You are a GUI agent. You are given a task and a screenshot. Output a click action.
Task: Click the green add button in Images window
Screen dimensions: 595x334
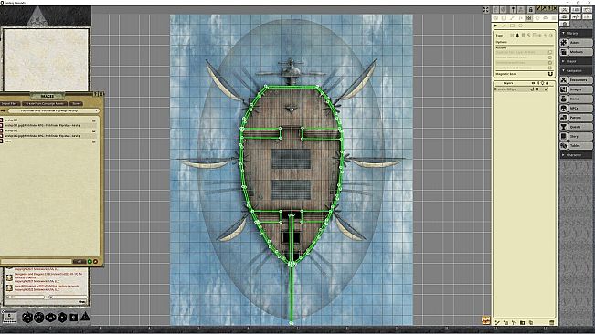[90, 261]
